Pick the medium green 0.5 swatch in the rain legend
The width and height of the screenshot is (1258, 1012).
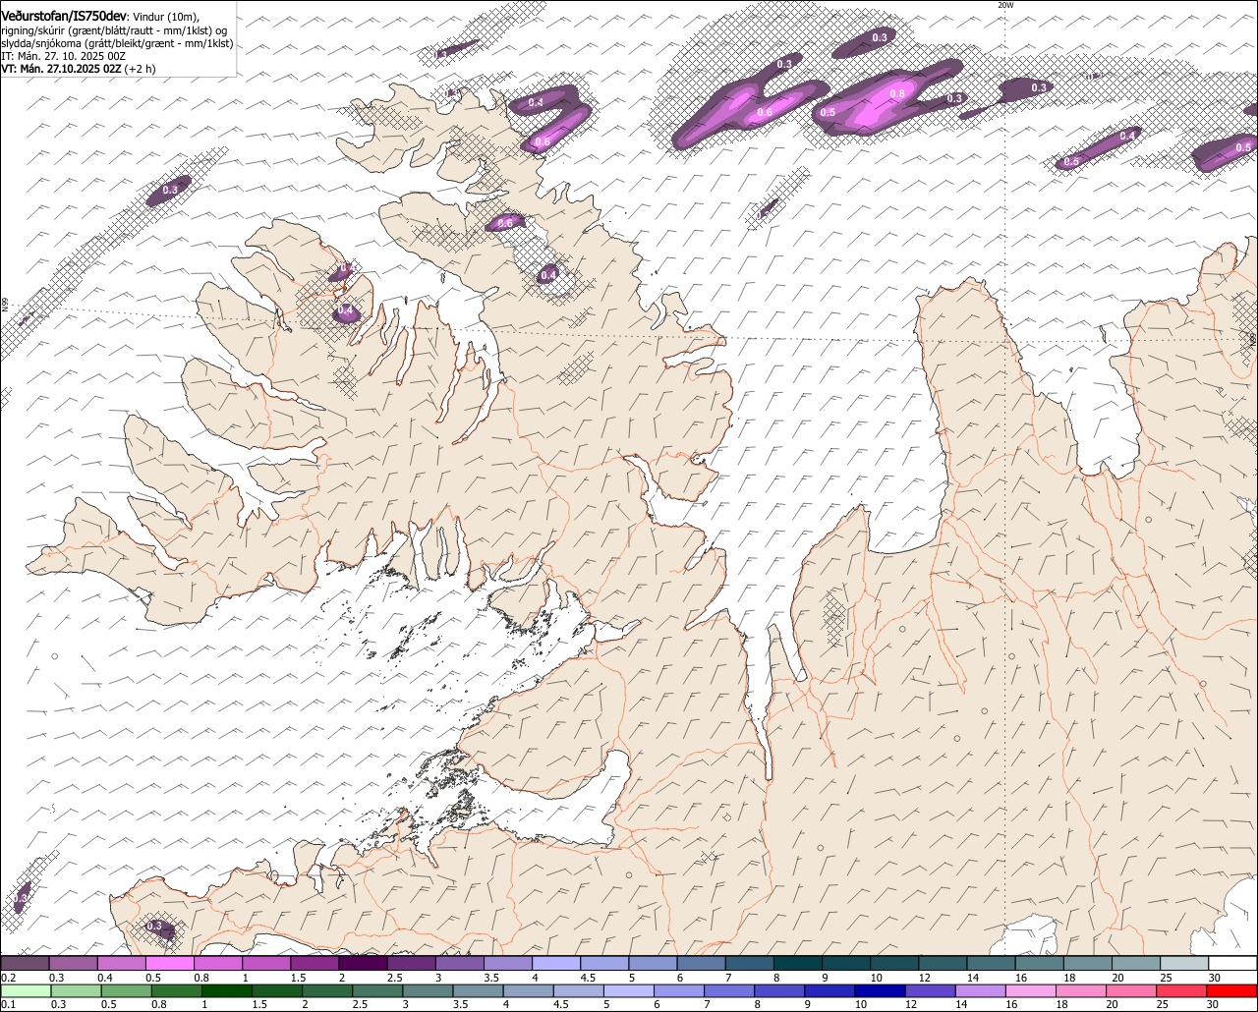point(126,990)
